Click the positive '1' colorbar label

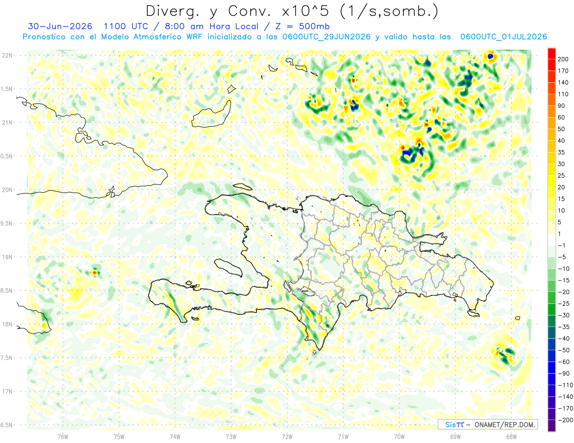560,234
